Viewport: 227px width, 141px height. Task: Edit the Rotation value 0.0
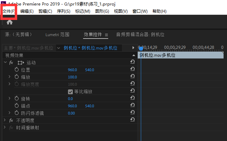(x=70, y=99)
